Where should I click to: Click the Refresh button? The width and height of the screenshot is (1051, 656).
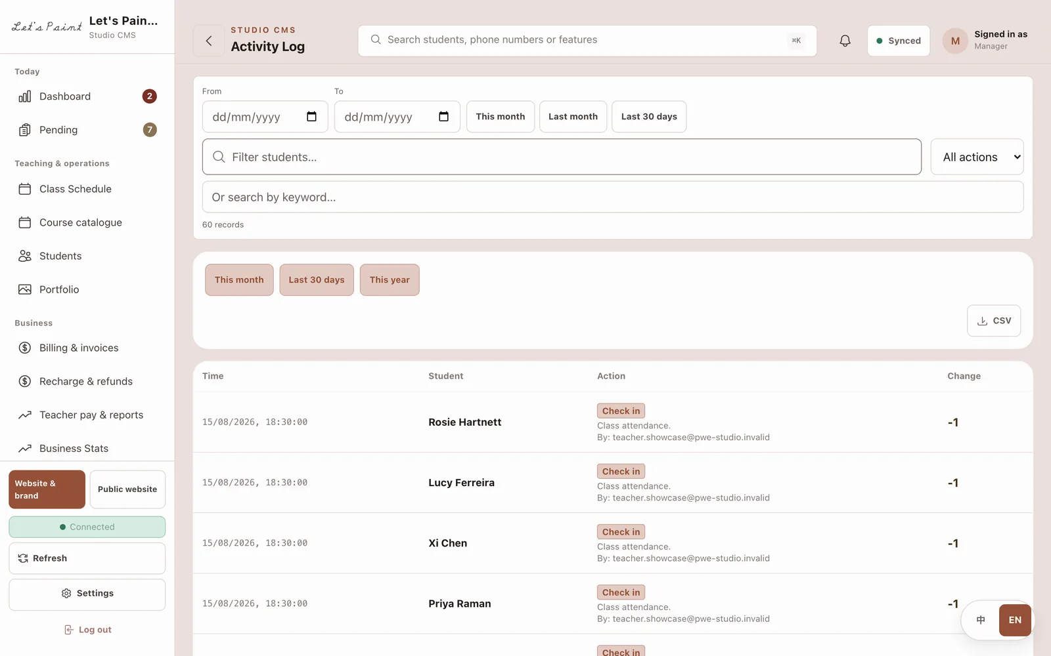[x=87, y=558]
